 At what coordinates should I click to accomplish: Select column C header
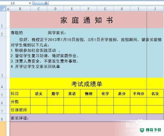click(x=39, y=9)
